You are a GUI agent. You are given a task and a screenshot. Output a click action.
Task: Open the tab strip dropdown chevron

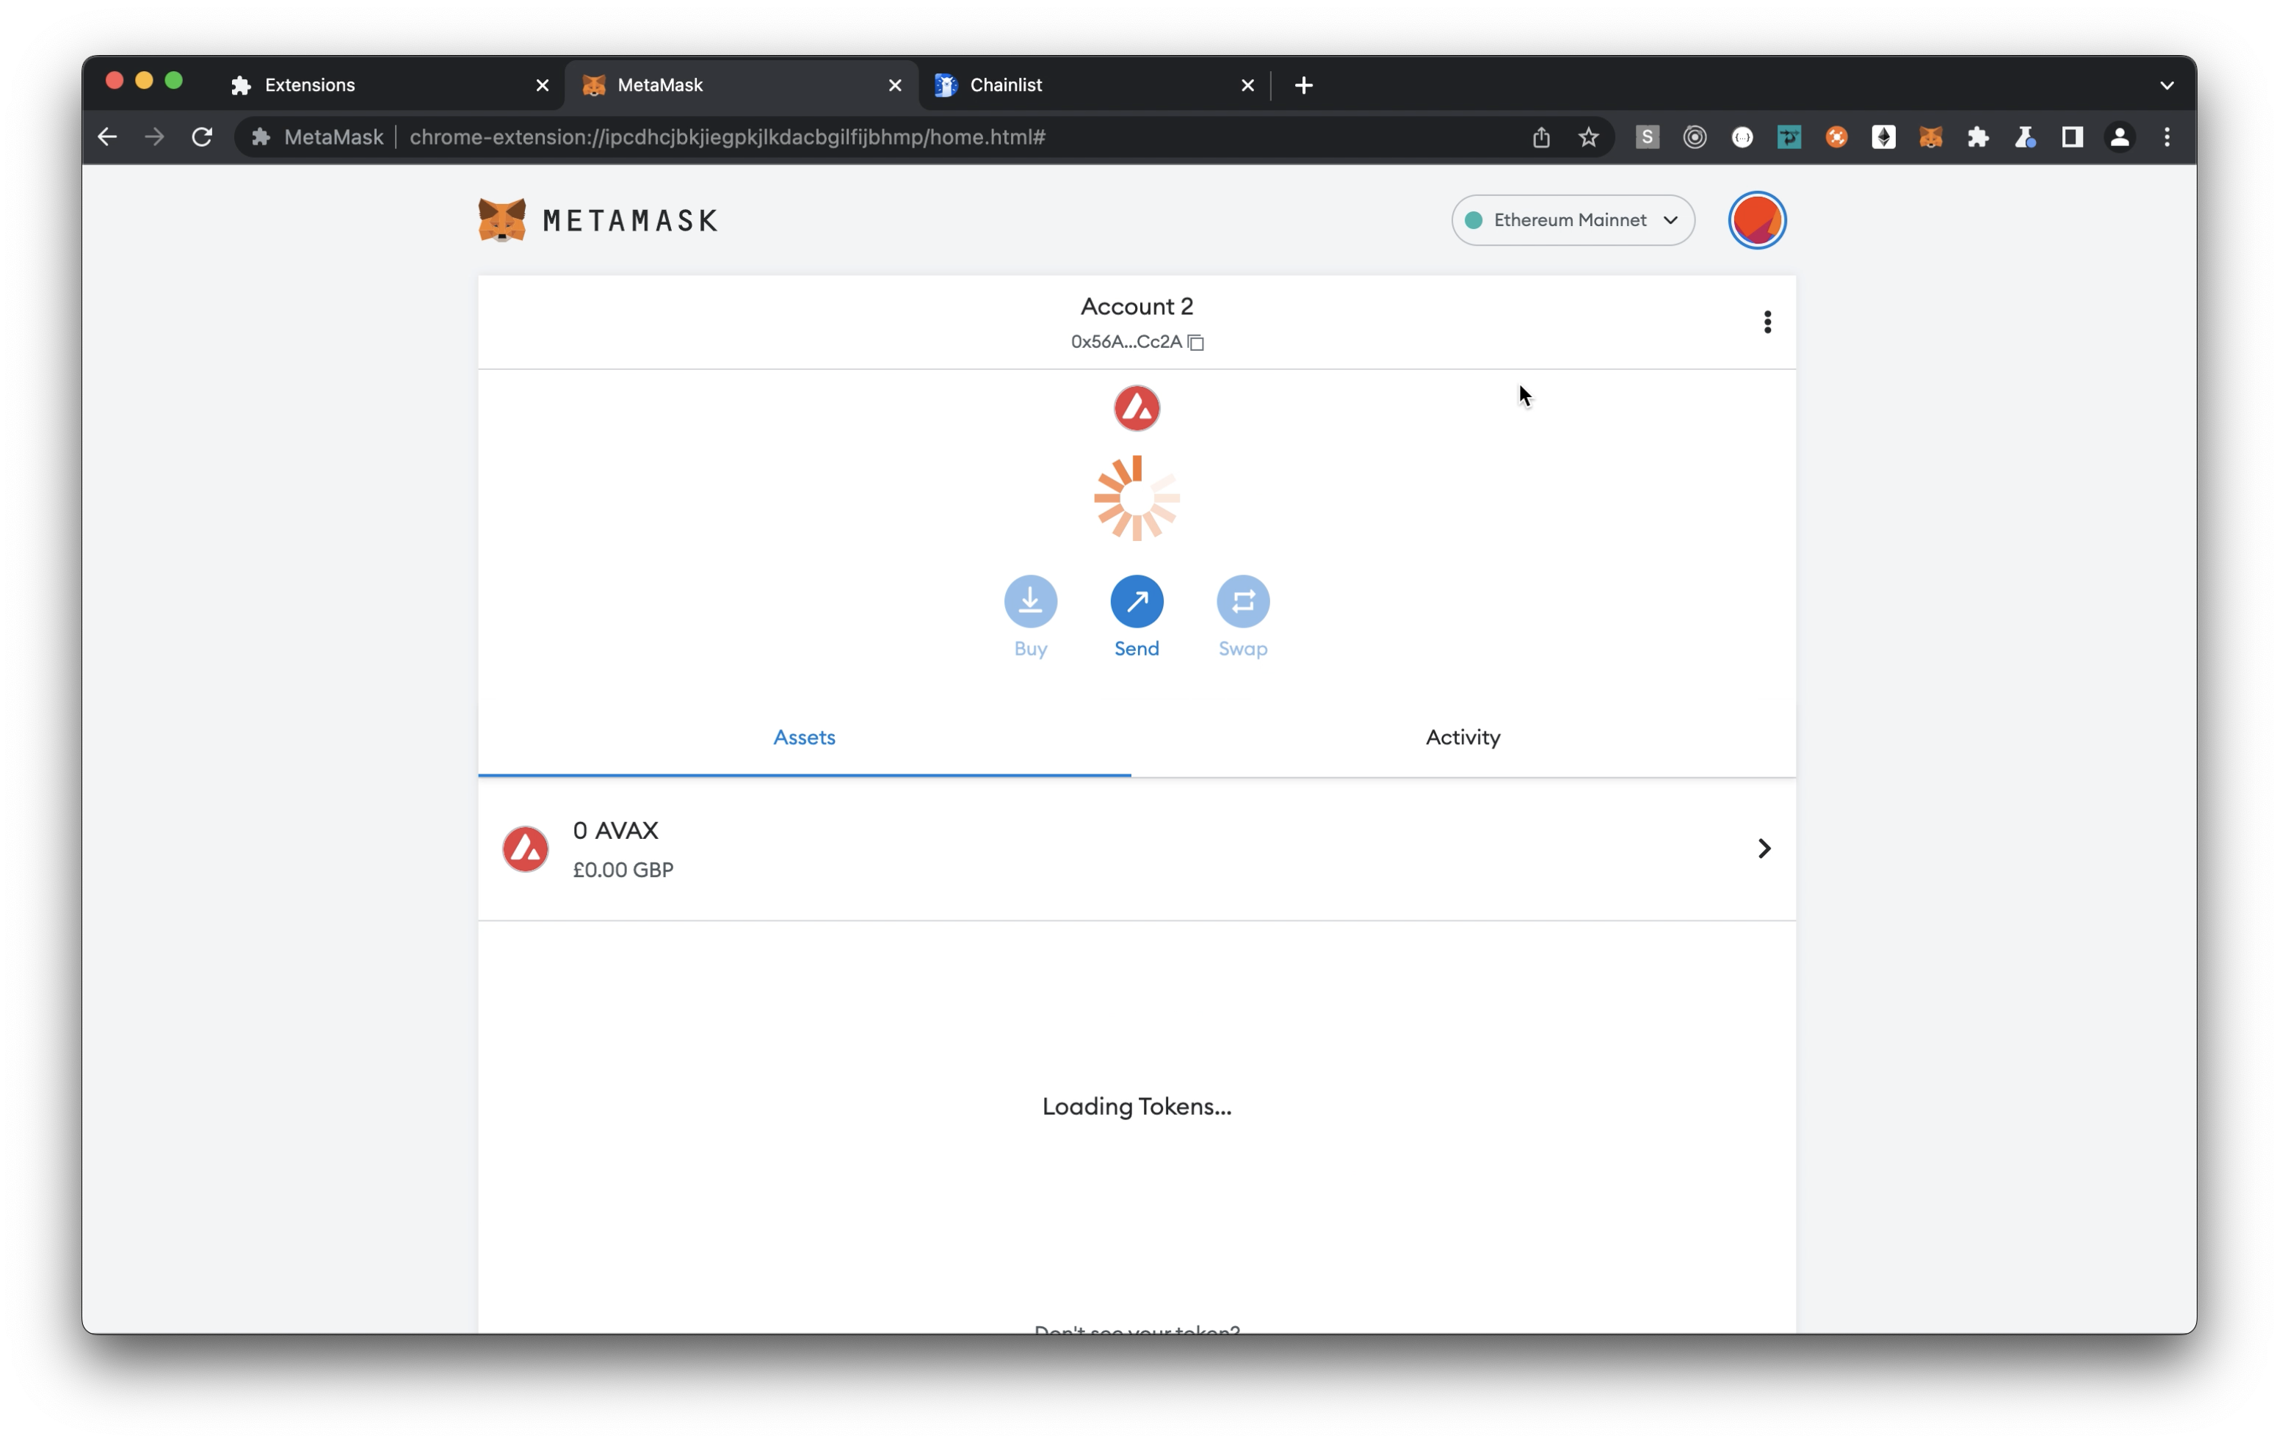2167,85
